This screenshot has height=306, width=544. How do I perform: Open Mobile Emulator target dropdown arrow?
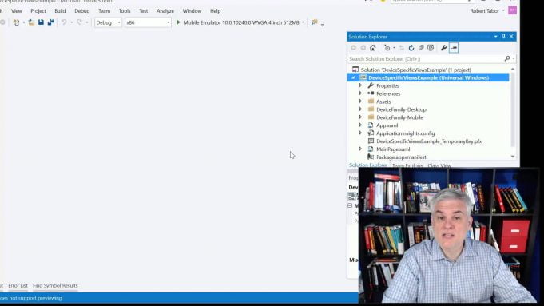304,22
